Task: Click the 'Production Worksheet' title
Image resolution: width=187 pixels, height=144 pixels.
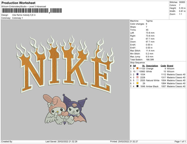Action: (x=18, y=3)
